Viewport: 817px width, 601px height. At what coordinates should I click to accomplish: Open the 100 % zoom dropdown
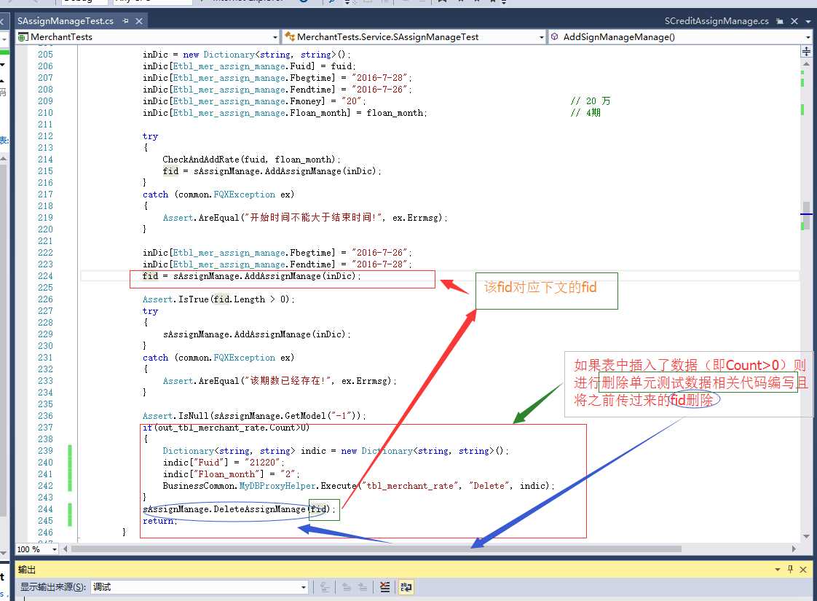[x=54, y=549]
